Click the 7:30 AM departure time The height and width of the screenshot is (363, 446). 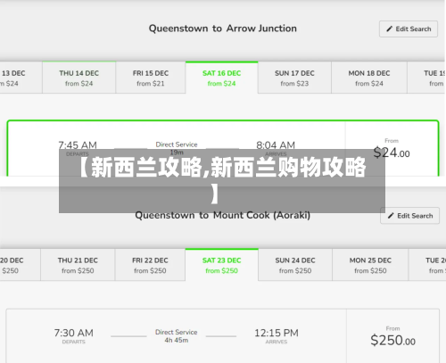74,333
